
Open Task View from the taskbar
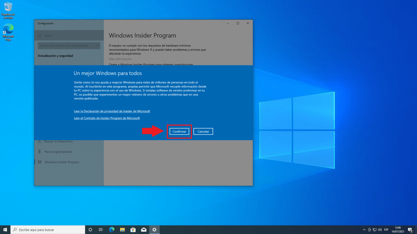pyautogui.click(x=101, y=230)
